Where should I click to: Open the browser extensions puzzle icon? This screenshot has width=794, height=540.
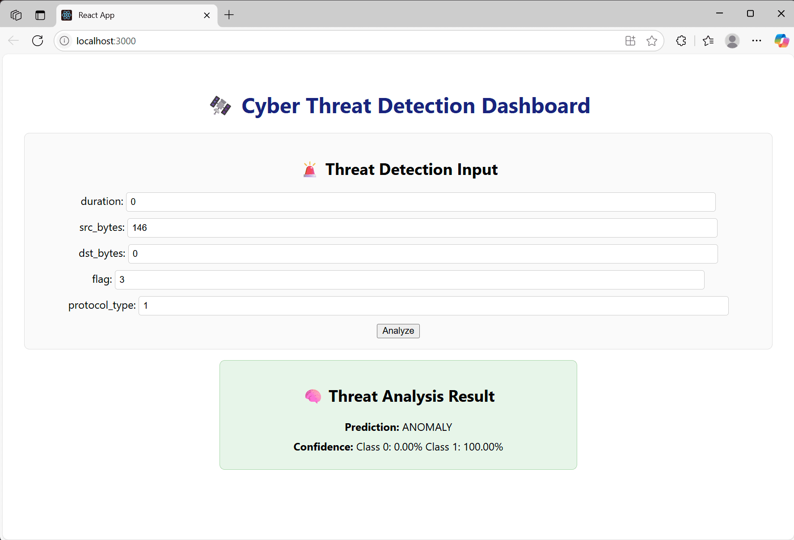681,41
